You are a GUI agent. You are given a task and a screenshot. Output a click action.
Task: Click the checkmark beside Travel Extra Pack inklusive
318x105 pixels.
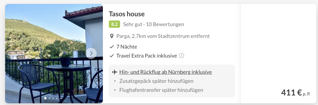coord(112,56)
